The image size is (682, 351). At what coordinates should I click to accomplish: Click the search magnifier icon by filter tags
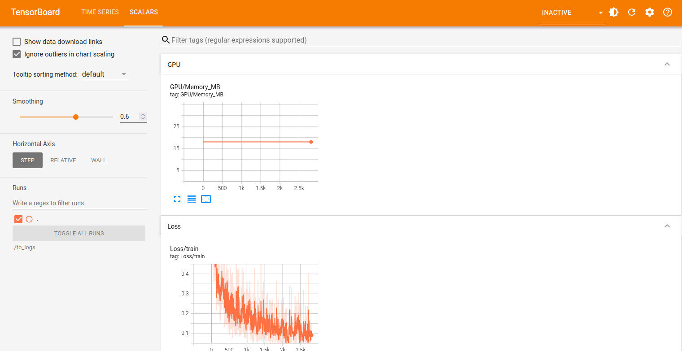[x=166, y=40]
